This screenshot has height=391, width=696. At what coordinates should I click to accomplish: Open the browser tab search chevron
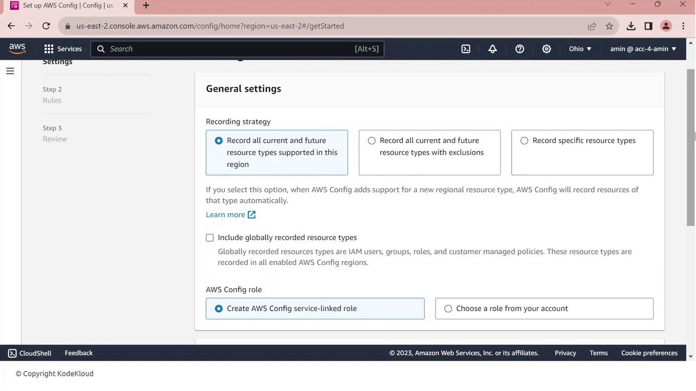(x=608, y=4)
